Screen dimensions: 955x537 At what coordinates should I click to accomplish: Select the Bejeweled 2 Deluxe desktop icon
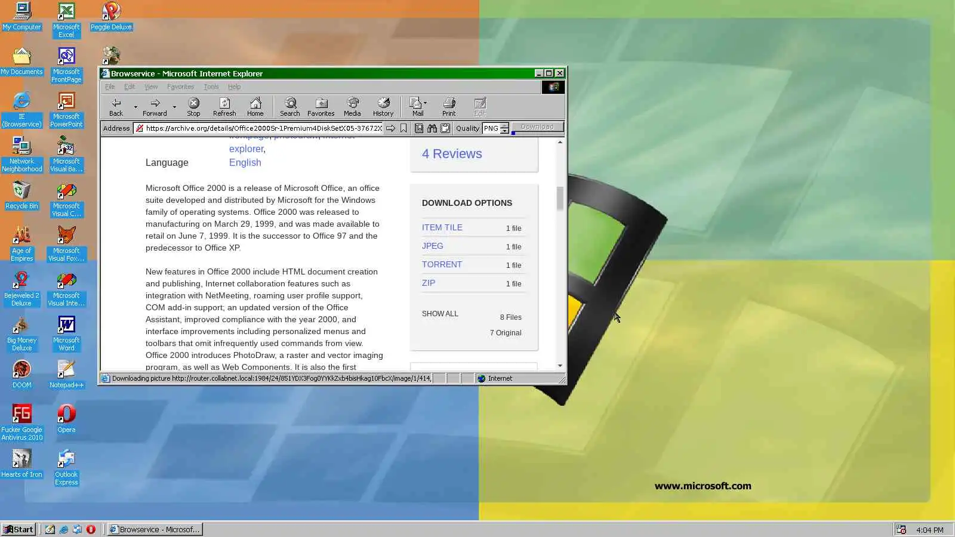click(x=21, y=289)
